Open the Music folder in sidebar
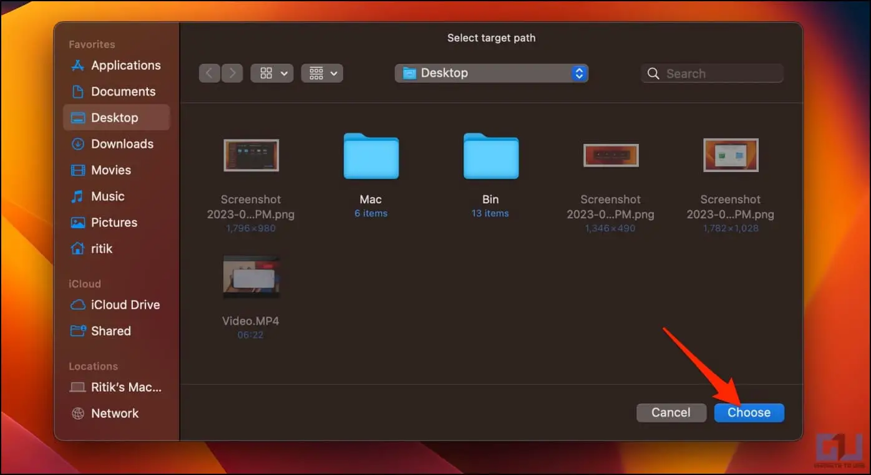 pyautogui.click(x=107, y=196)
